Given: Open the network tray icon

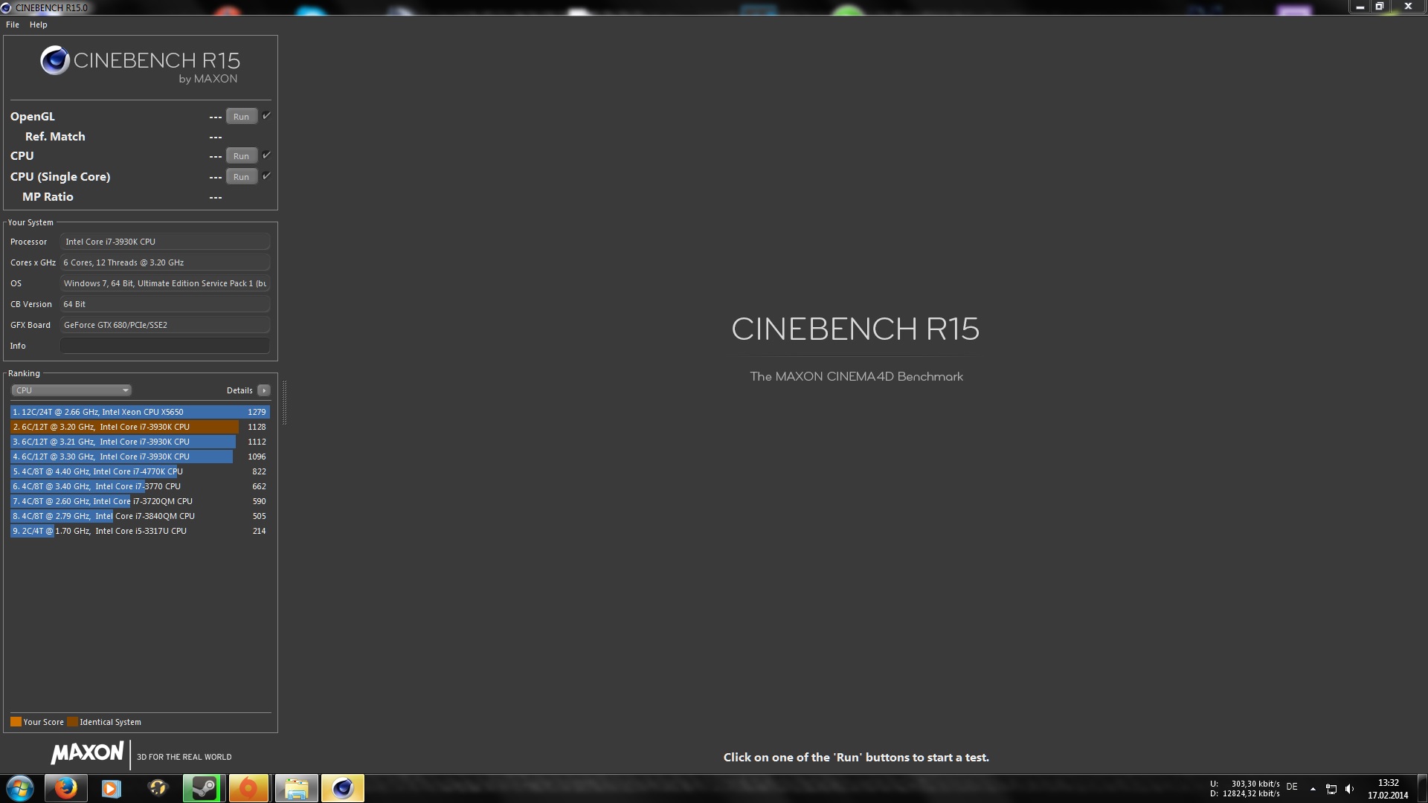Looking at the screenshot, I should tap(1331, 789).
